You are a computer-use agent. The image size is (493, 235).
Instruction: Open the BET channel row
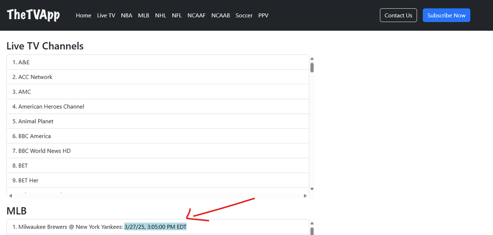[x=158, y=166]
